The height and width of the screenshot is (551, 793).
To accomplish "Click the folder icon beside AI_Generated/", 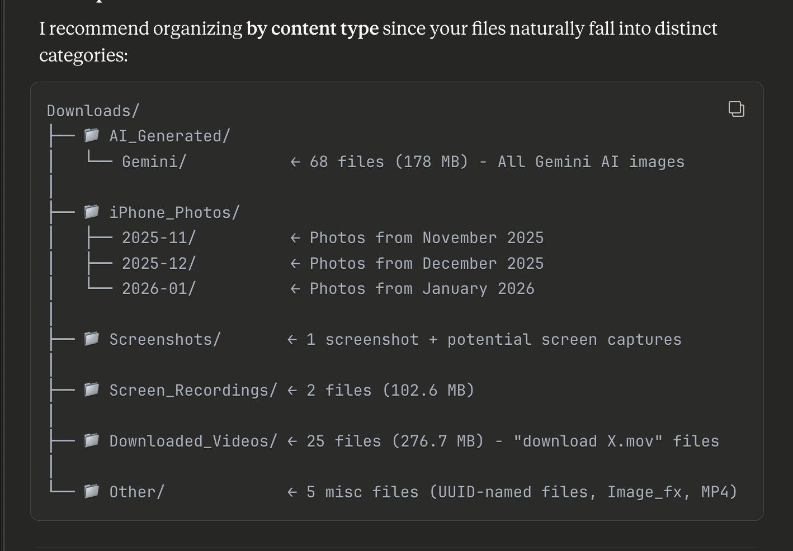I will click(92, 135).
